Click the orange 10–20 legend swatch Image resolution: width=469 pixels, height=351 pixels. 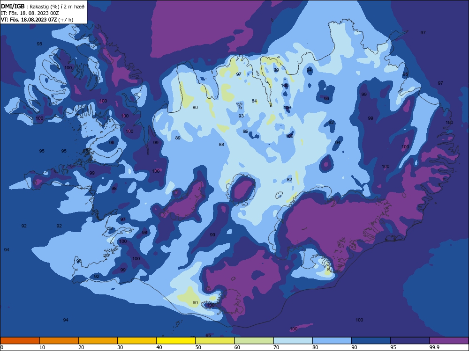pyautogui.click(x=59, y=341)
